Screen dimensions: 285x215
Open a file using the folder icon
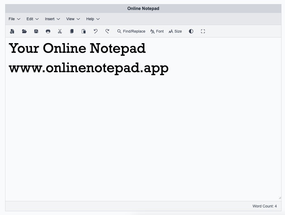pos(24,31)
